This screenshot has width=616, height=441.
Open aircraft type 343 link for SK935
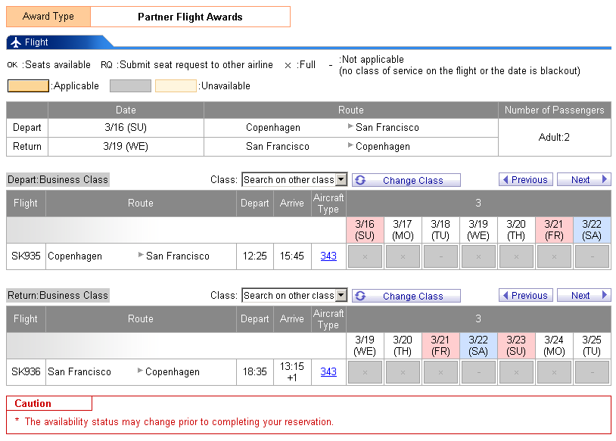click(328, 256)
